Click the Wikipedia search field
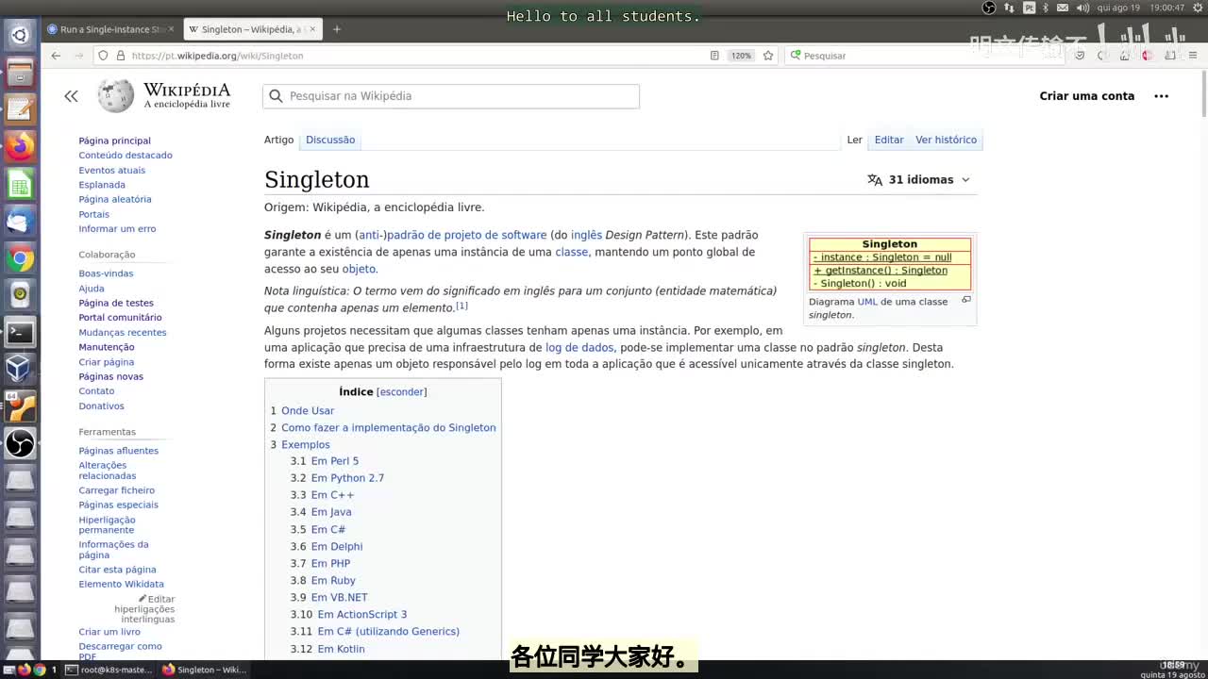The image size is (1208, 679). click(x=451, y=96)
